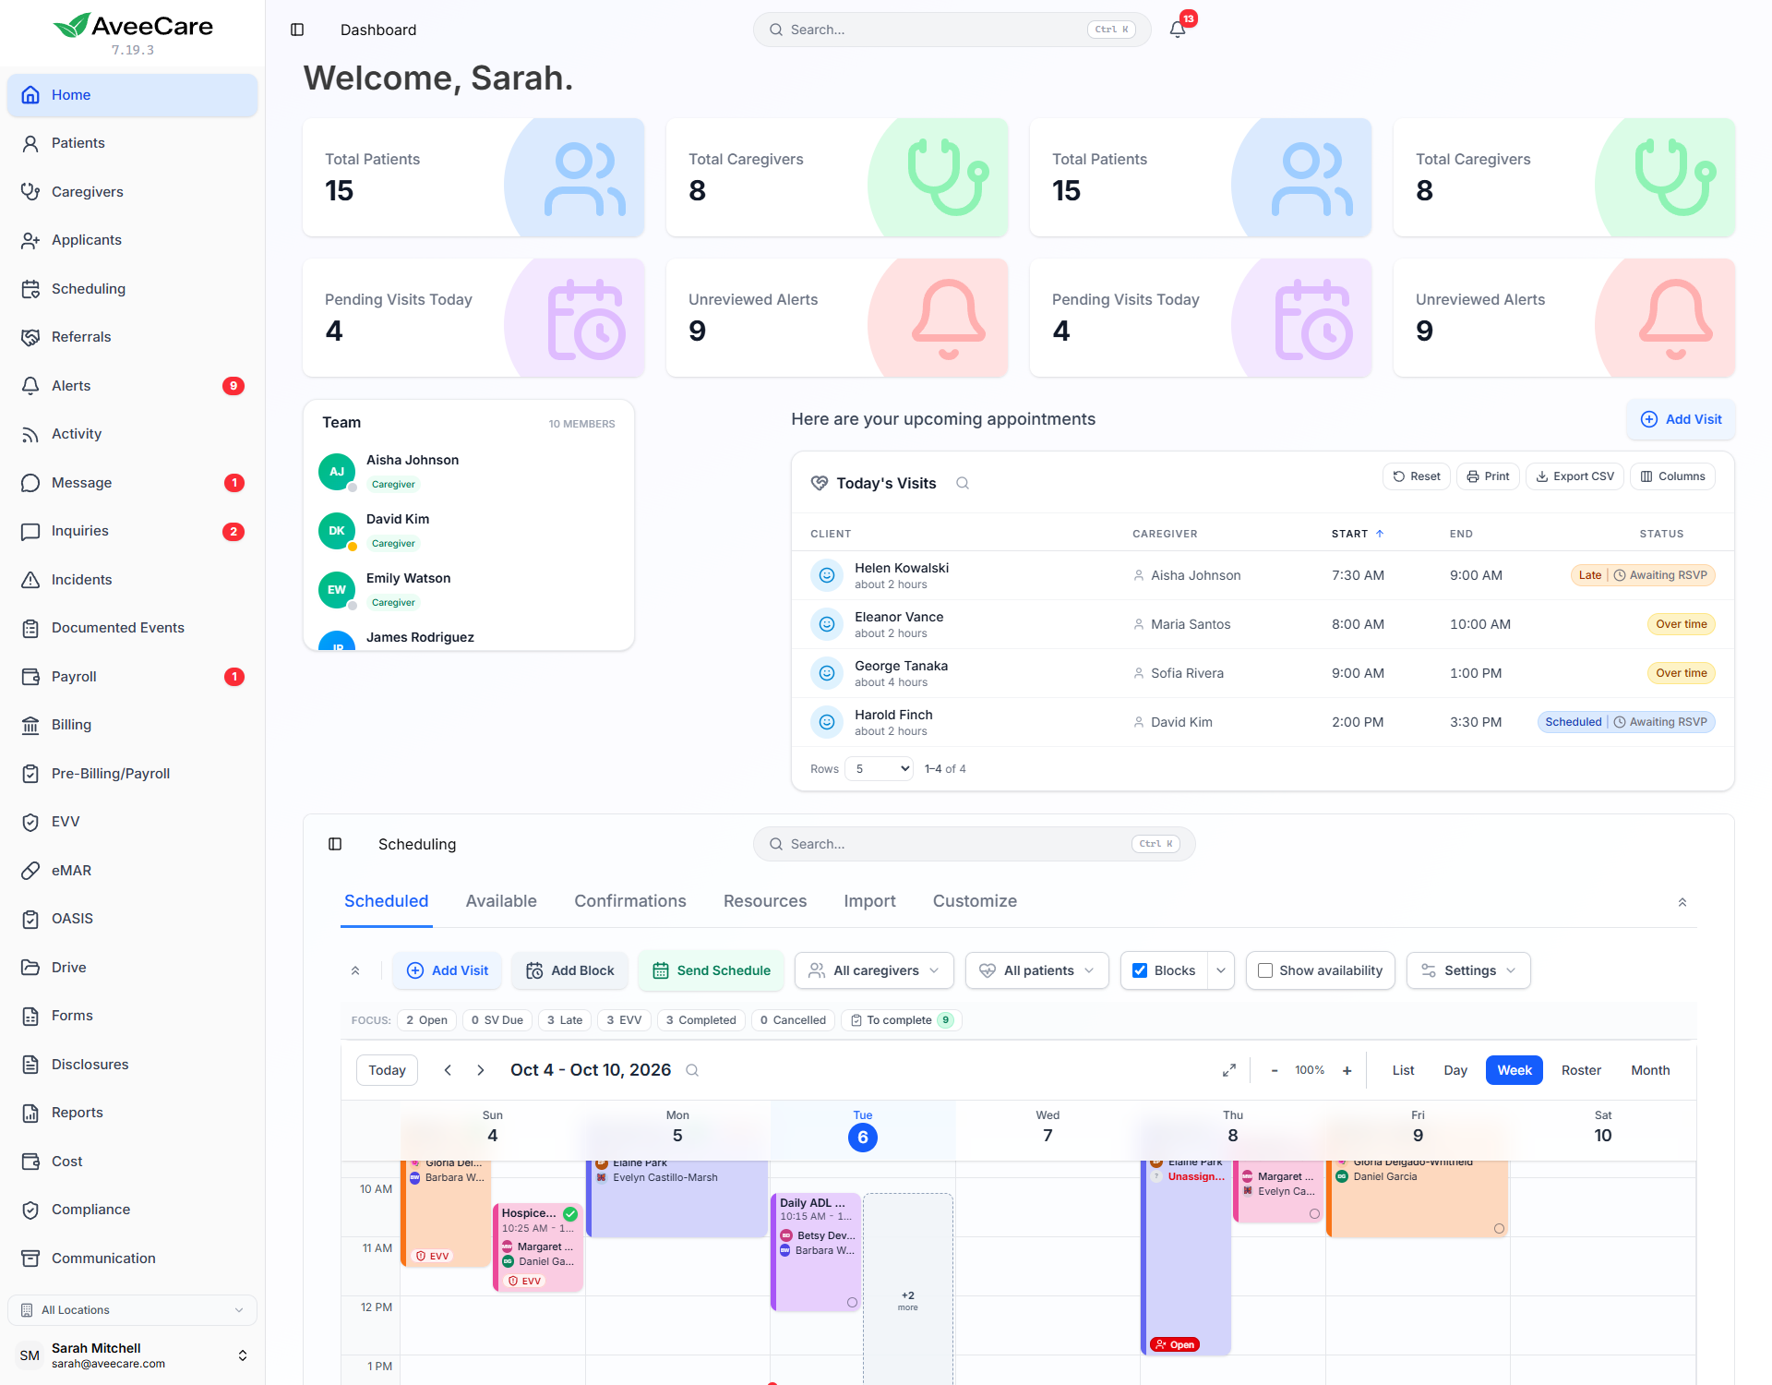
Task: Open EVV in the sidebar
Action: (x=132, y=822)
